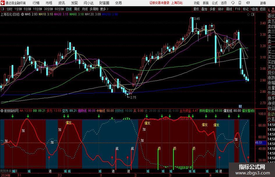The height and width of the screenshot is (177, 275).
Task: Click the 证券交易未登录 login link
Action: (159, 3)
